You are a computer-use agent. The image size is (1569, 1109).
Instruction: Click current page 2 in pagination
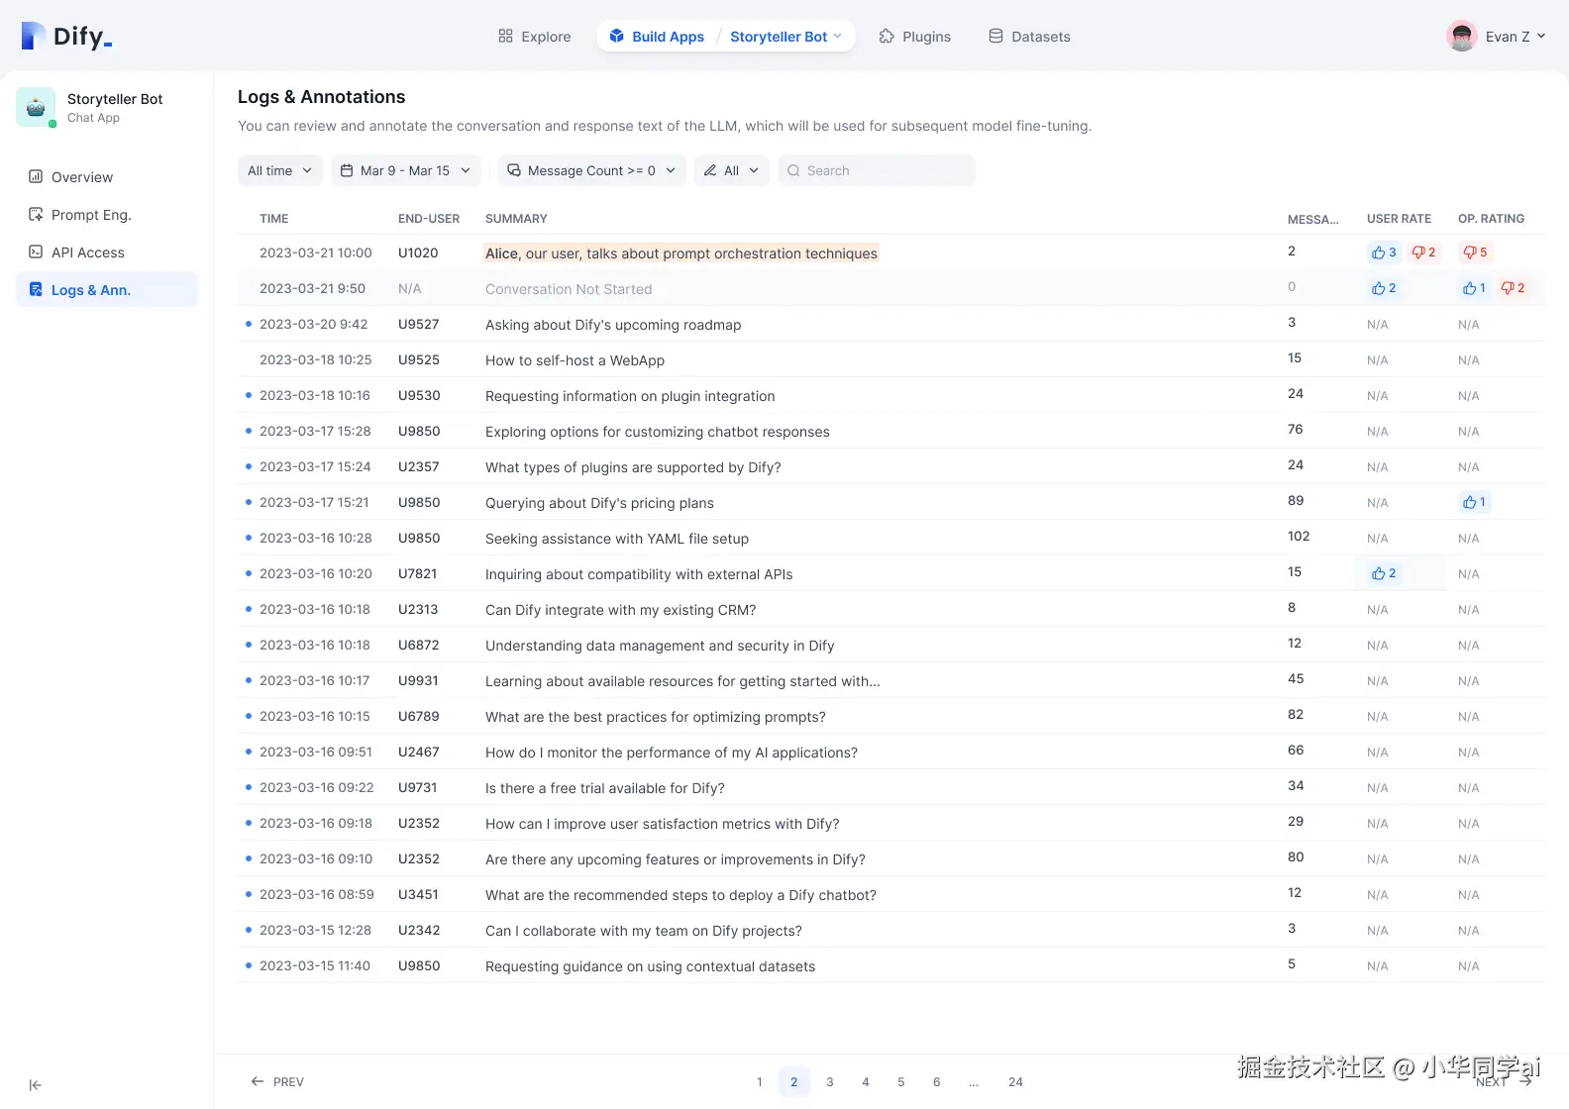pos(794,1081)
